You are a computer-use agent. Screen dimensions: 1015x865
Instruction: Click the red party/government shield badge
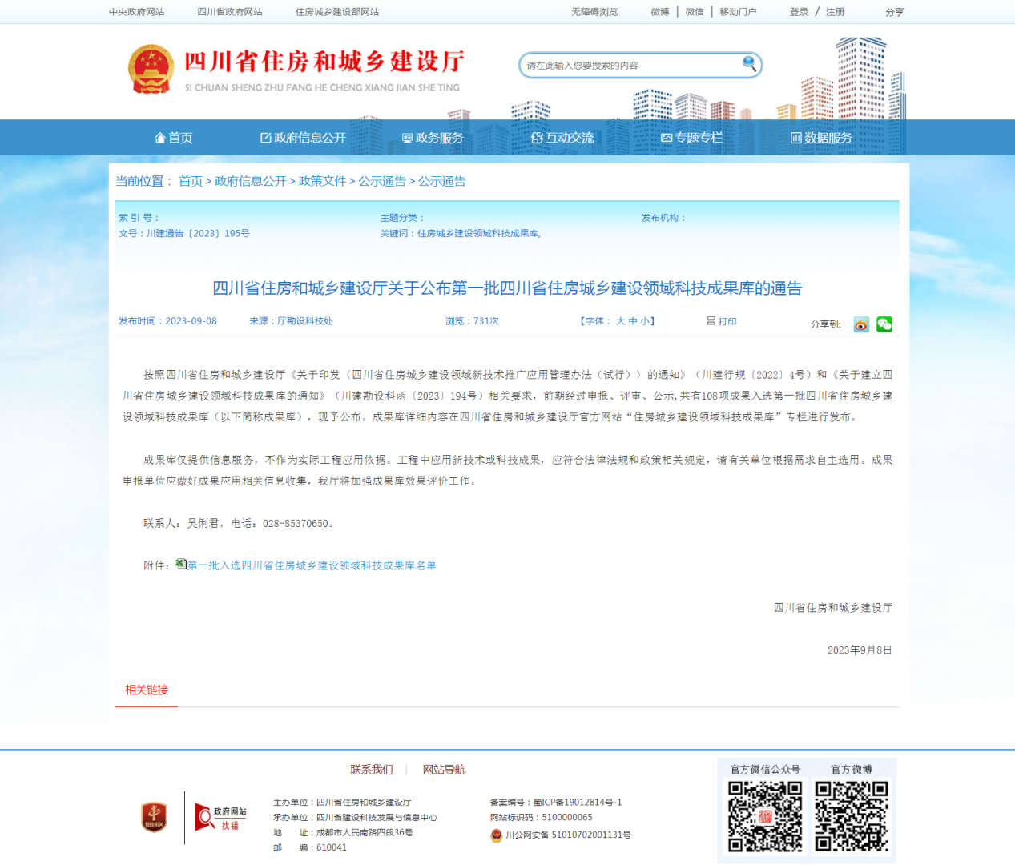pos(154,817)
